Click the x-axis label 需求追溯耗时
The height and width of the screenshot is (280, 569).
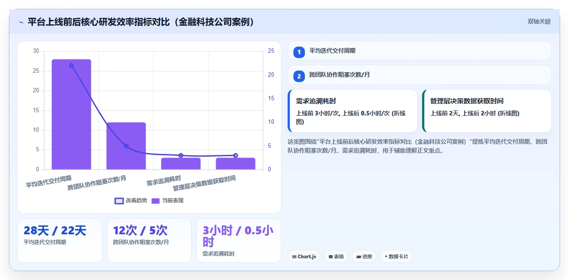pyautogui.click(x=164, y=180)
